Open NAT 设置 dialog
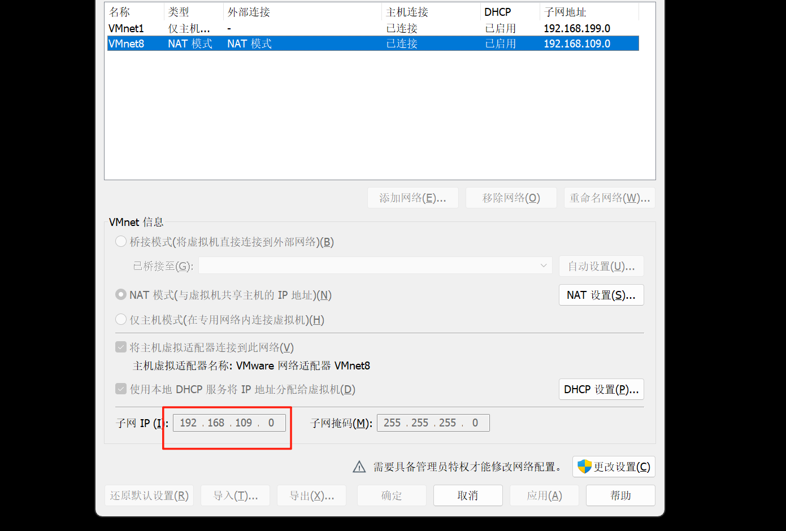Viewport: 786px width, 531px height. click(601, 295)
